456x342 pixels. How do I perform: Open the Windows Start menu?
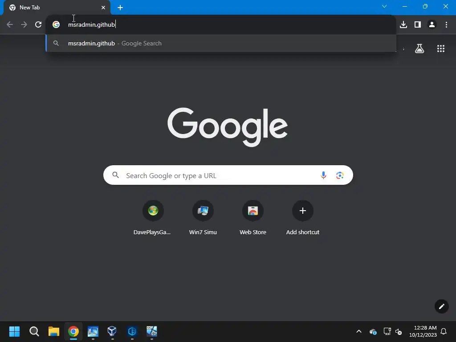(x=14, y=331)
